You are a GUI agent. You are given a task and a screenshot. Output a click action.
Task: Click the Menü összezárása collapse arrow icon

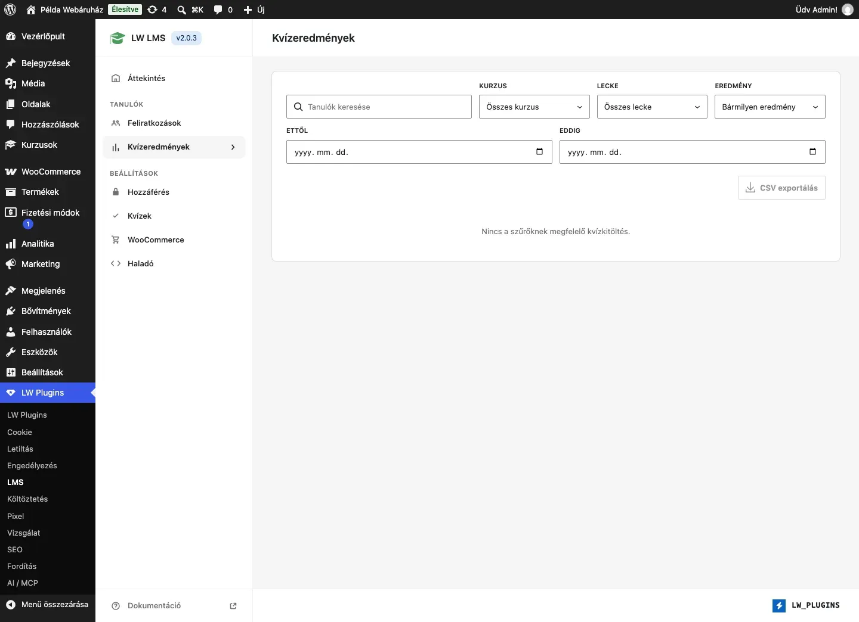[10, 605]
